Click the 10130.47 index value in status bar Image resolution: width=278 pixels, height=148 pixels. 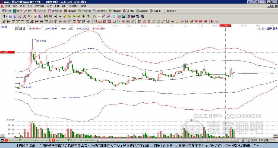coord(61,140)
